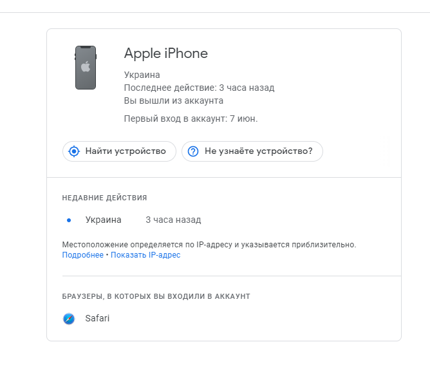Click the "Показать IP-адрес" link
The width and height of the screenshot is (430, 380).
pyautogui.click(x=145, y=255)
